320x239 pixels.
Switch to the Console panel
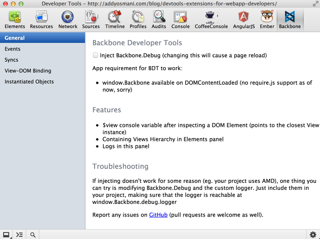(180, 20)
